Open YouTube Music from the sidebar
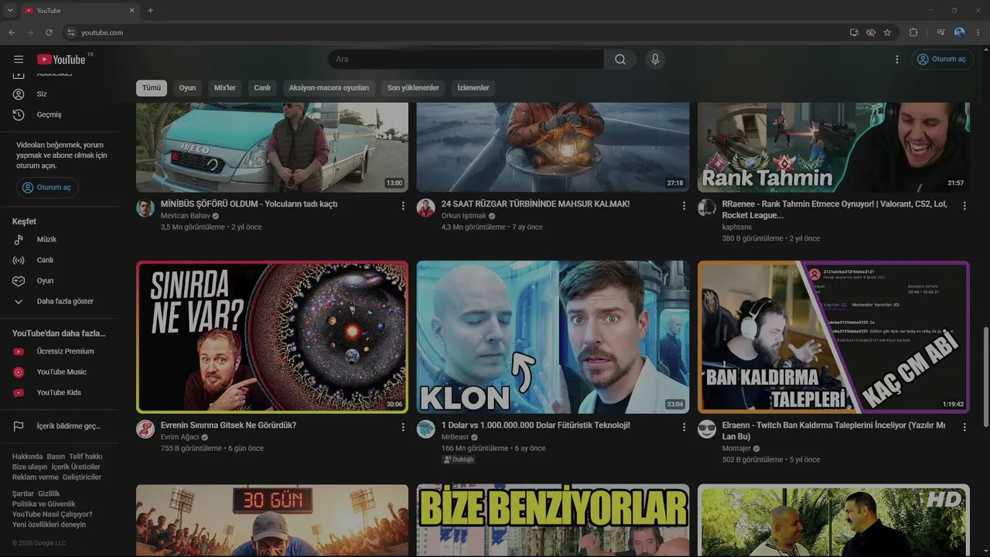Viewport: 990px width, 557px height. tap(60, 372)
